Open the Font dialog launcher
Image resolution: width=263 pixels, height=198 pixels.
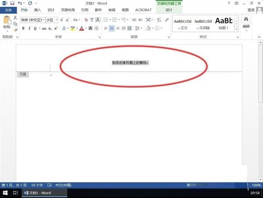[99, 37]
